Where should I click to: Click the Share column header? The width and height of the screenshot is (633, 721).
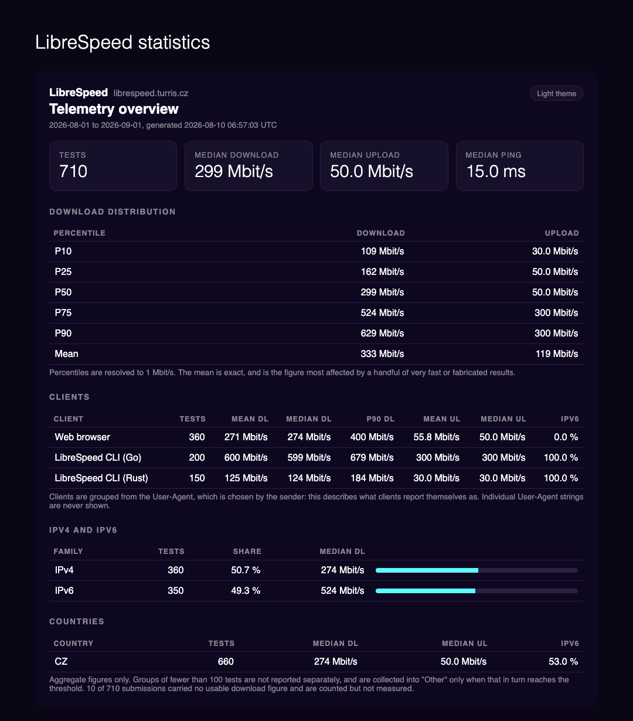pyautogui.click(x=247, y=552)
